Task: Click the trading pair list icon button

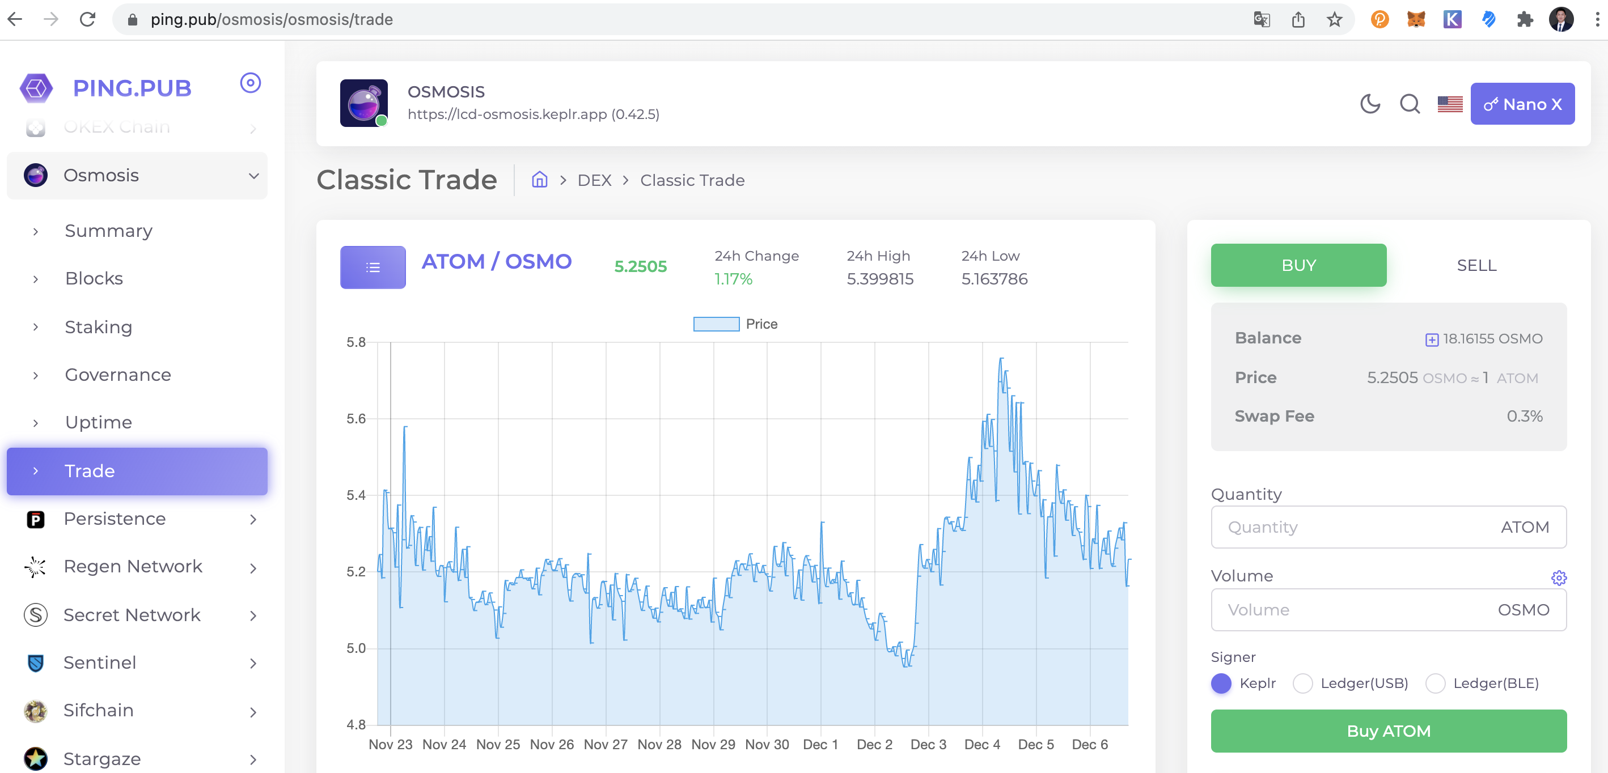Action: tap(373, 267)
